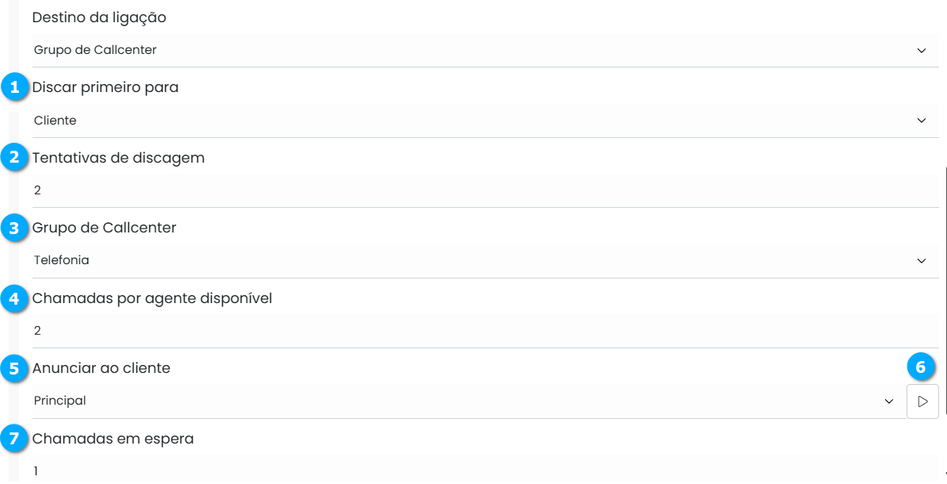
Task: Click the Tentativas de discagem input field
Action: click(476, 190)
